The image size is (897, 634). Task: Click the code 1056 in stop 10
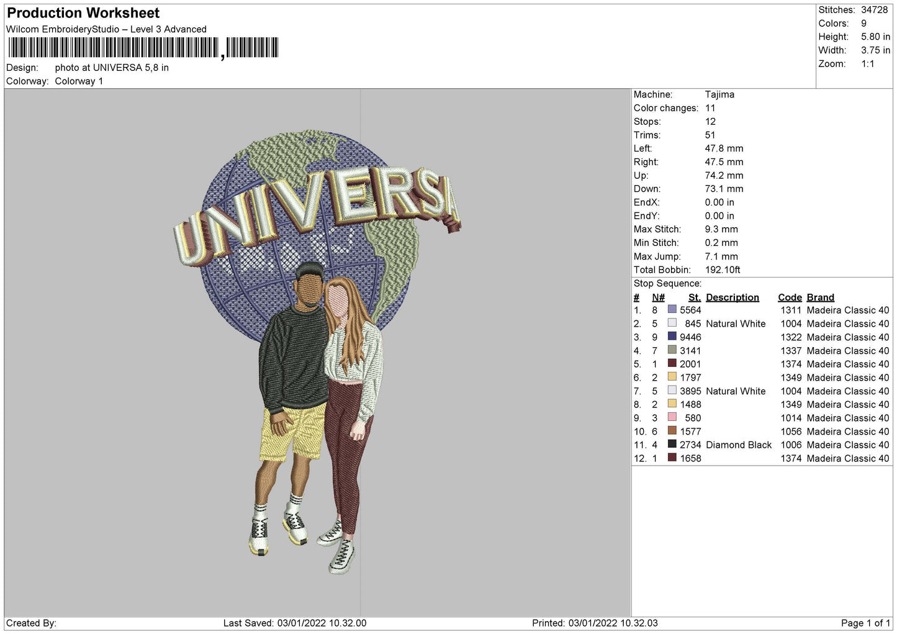tap(791, 432)
